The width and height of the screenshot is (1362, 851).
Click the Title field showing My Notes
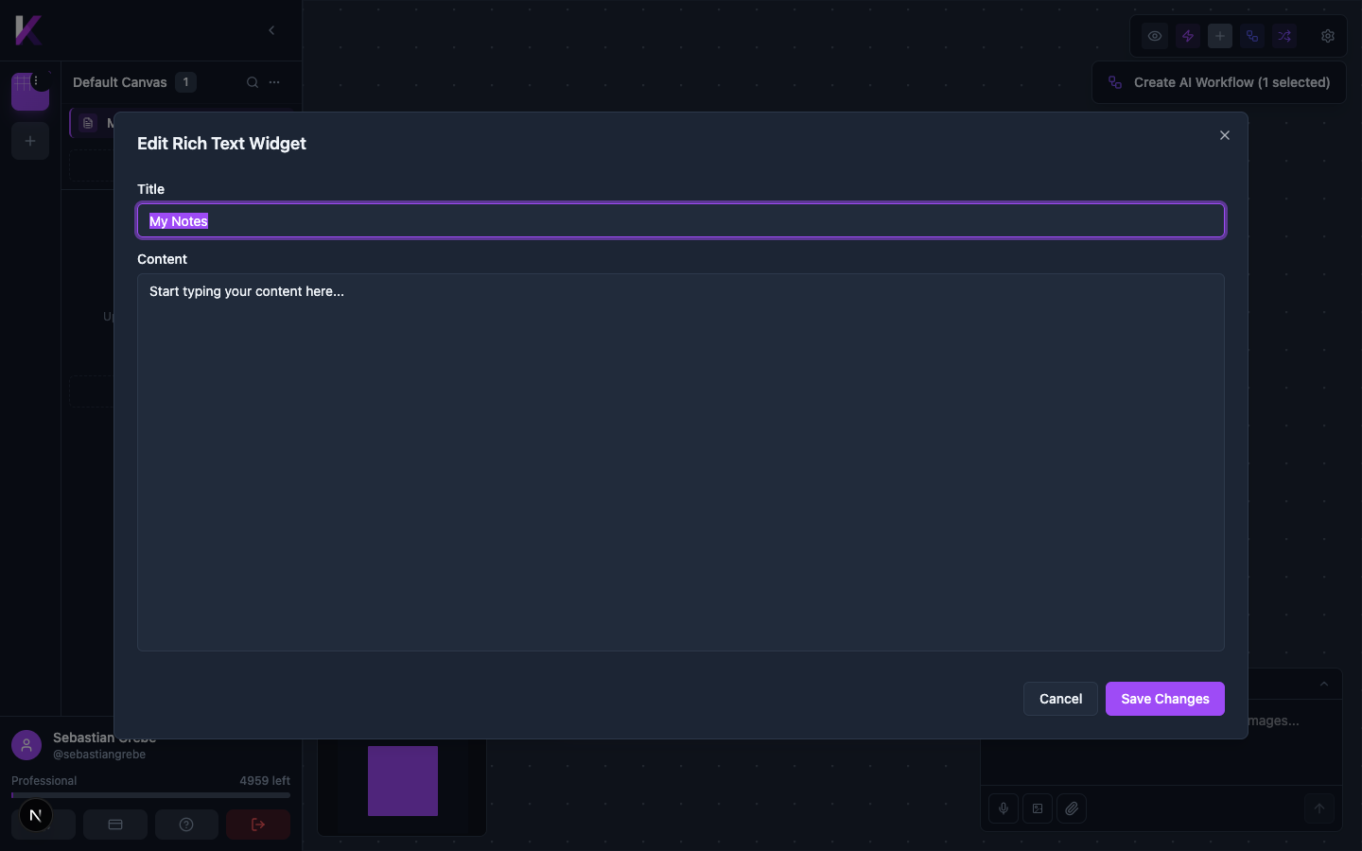tap(680, 220)
